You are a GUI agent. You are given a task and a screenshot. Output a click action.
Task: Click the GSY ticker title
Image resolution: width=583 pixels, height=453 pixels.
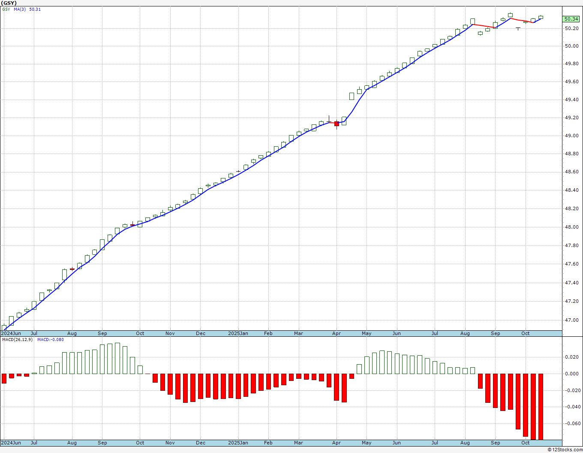(9, 3)
